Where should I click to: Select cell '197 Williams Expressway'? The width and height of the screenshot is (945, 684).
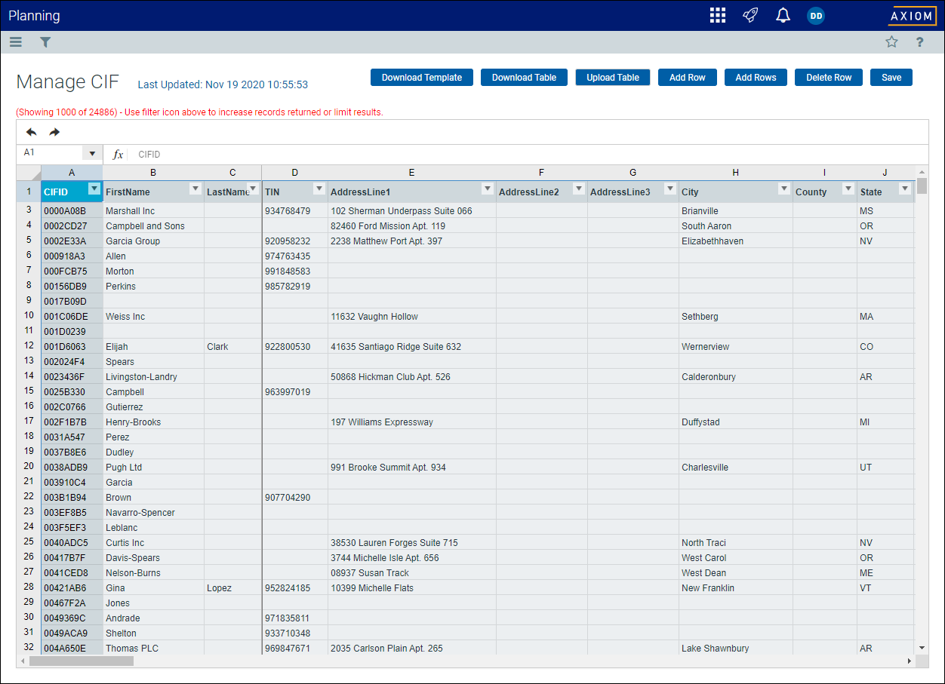coord(412,422)
